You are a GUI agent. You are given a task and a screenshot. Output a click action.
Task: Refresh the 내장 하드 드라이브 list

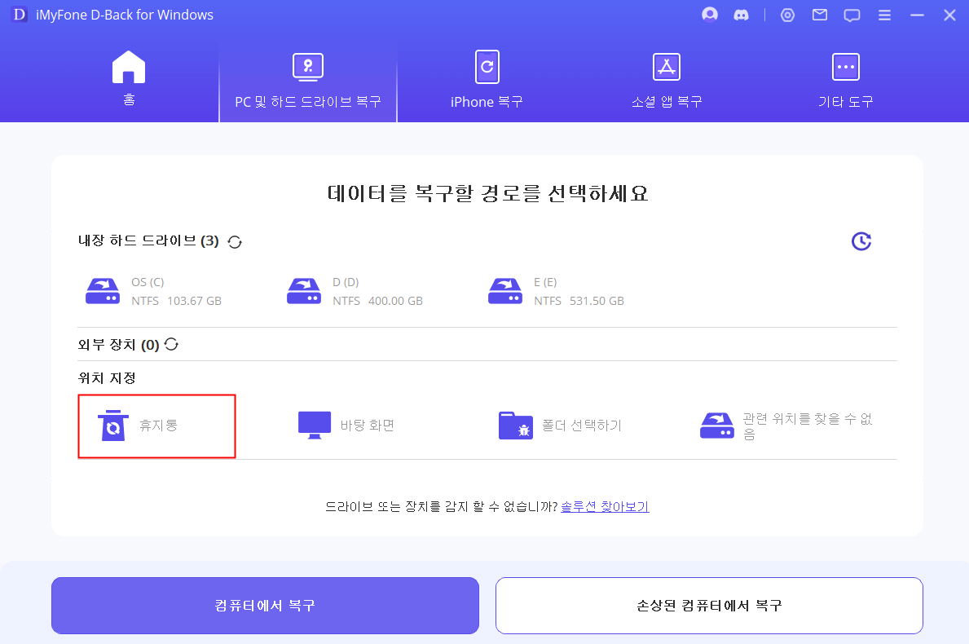[x=235, y=241]
